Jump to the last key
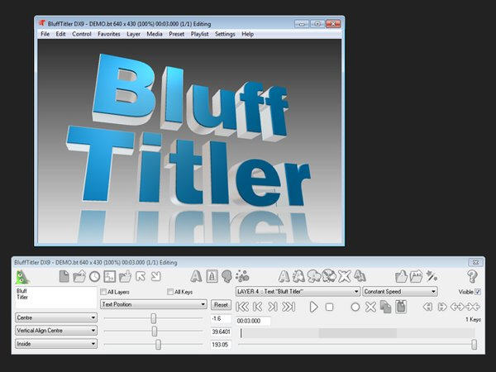This screenshot has width=496, height=372. tap(289, 307)
